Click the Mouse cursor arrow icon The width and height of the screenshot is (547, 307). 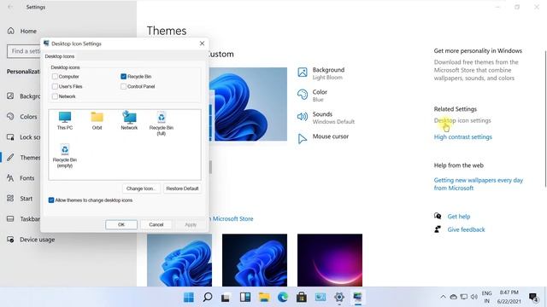[303, 138]
